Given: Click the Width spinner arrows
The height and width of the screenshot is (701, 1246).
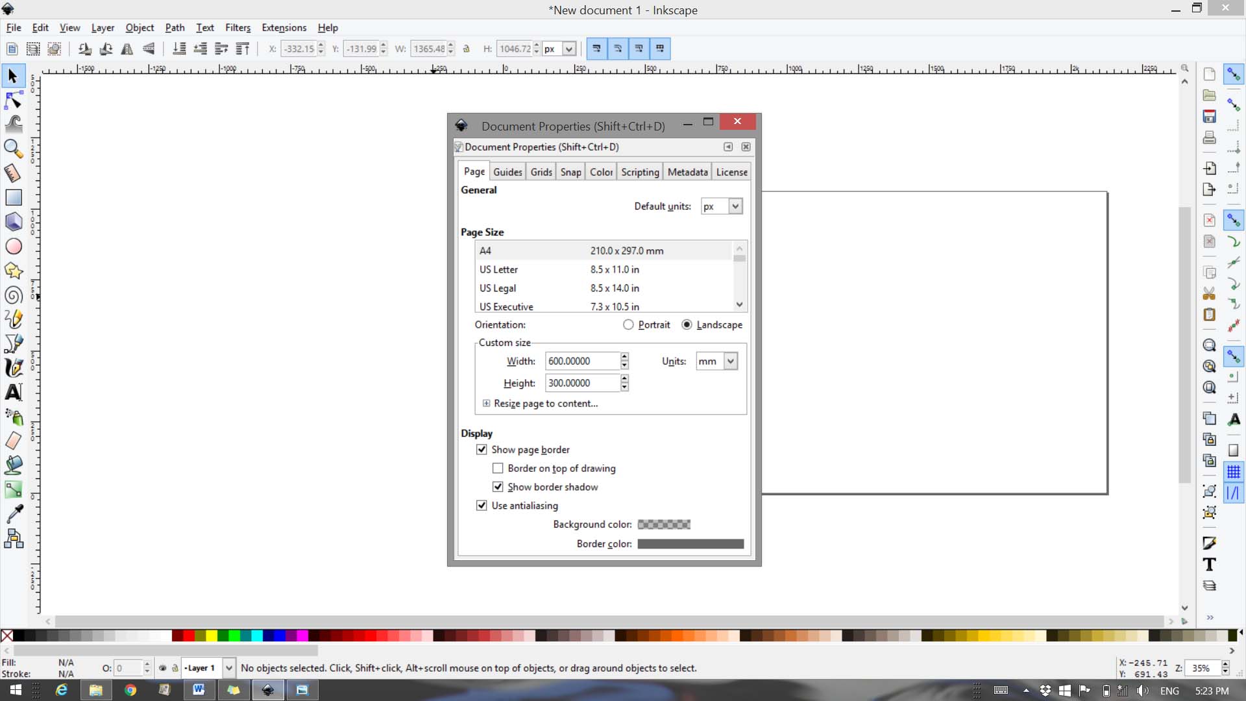Looking at the screenshot, I should (x=624, y=361).
